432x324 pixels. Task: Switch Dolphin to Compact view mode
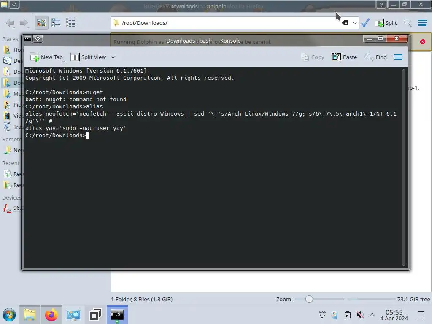pyautogui.click(x=56, y=23)
